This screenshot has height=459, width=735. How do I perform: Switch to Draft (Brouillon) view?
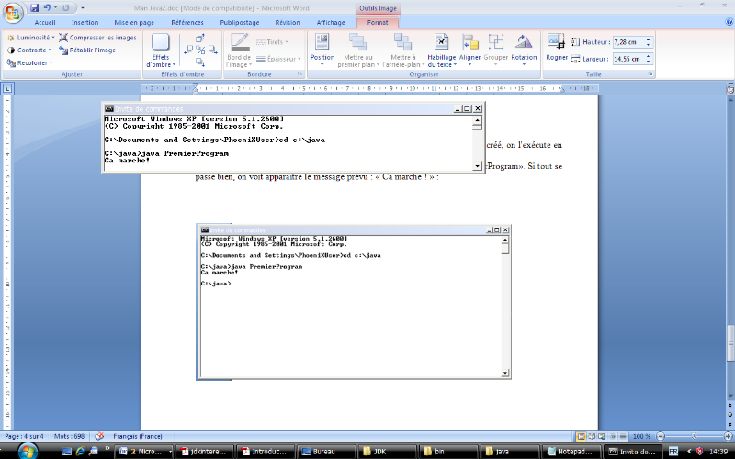click(623, 436)
